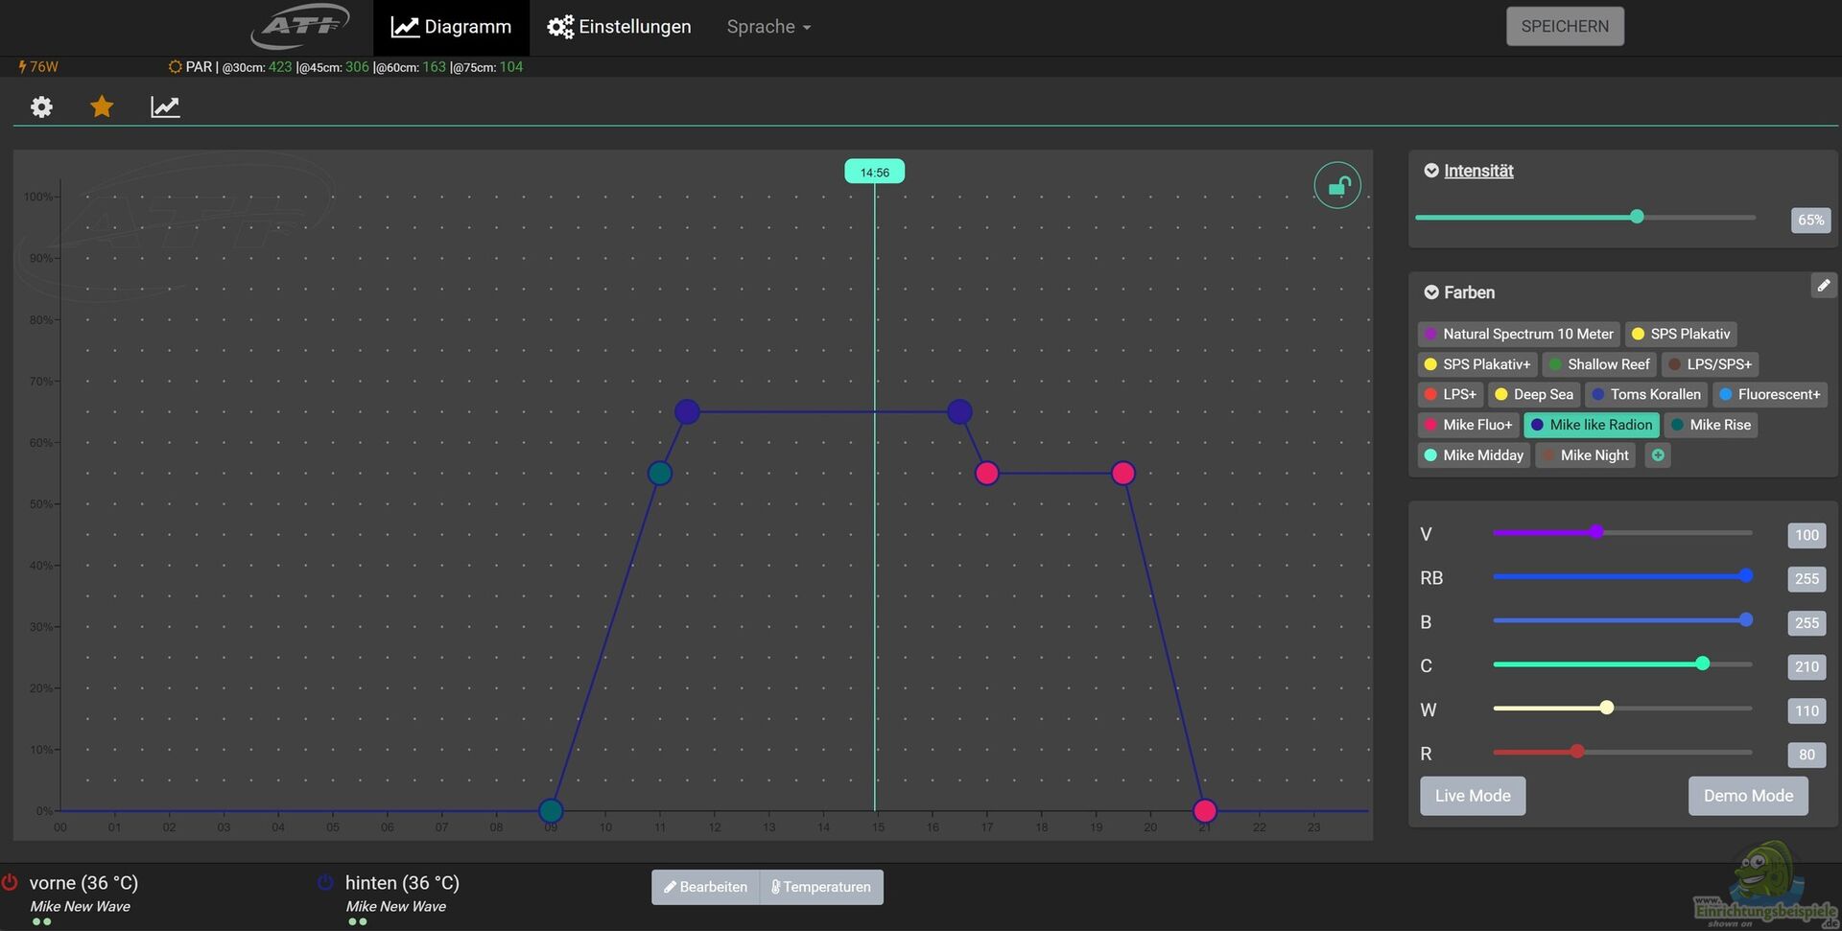1842x931 pixels.
Task: Open the Sprache dropdown menu
Action: click(768, 27)
